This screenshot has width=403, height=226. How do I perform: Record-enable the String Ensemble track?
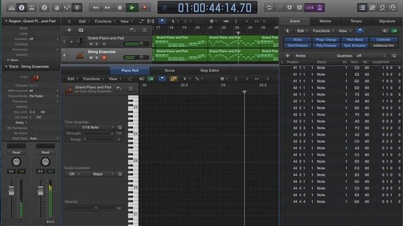[104, 58]
